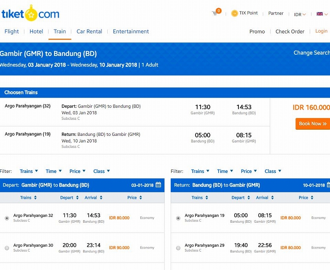Screen dimensions: 330x270
Task: Expand the language flag dropdown
Action: coord(322,14)
